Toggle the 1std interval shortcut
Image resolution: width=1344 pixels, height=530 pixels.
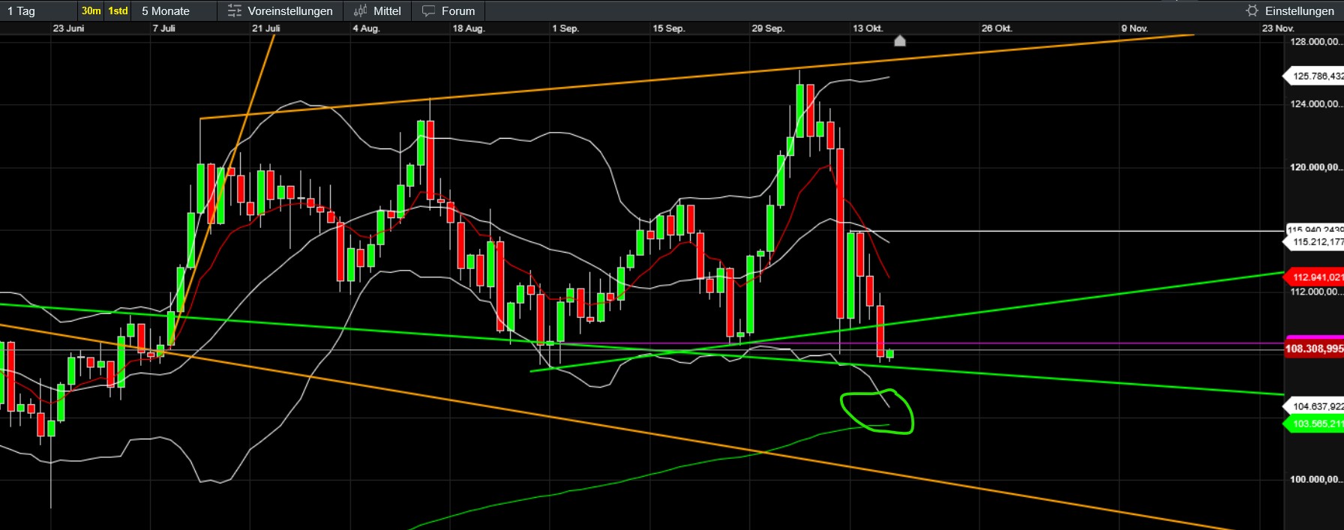pyautogui.click(x=118, y=11)
